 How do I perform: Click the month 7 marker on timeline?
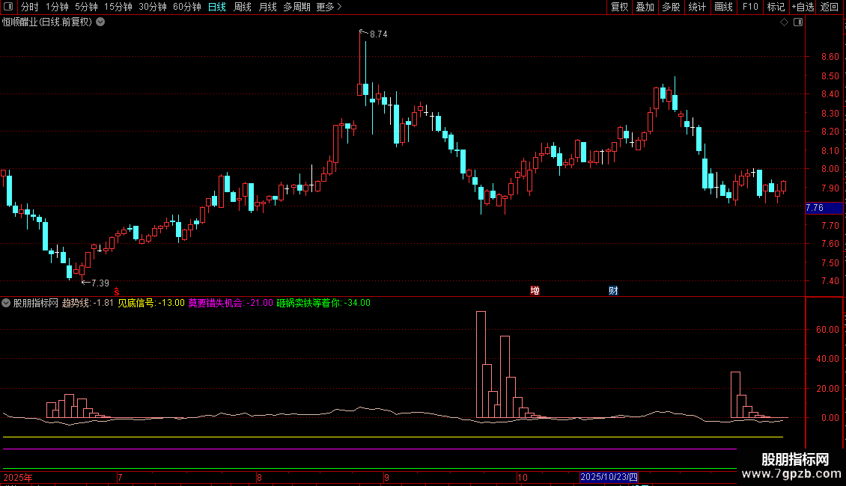tap(120, 477)
